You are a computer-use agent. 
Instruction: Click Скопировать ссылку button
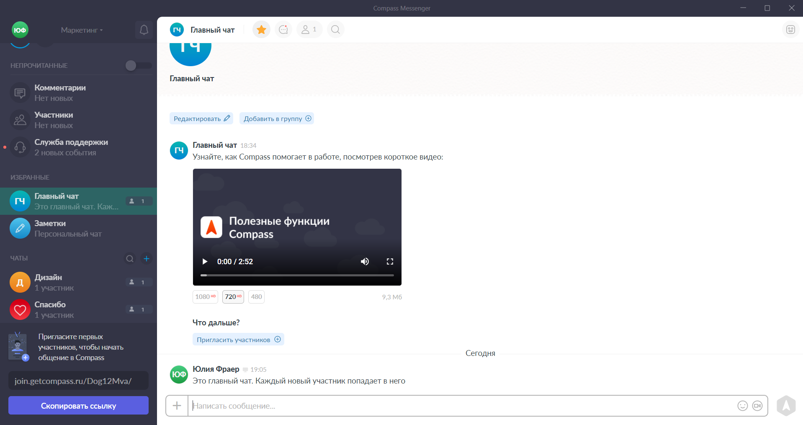tap(78, 405)
